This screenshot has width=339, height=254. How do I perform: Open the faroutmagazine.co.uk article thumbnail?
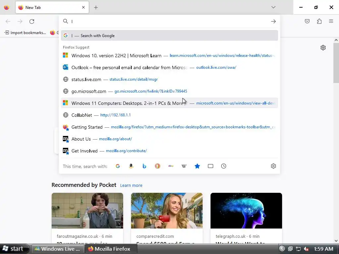[87, 211]
